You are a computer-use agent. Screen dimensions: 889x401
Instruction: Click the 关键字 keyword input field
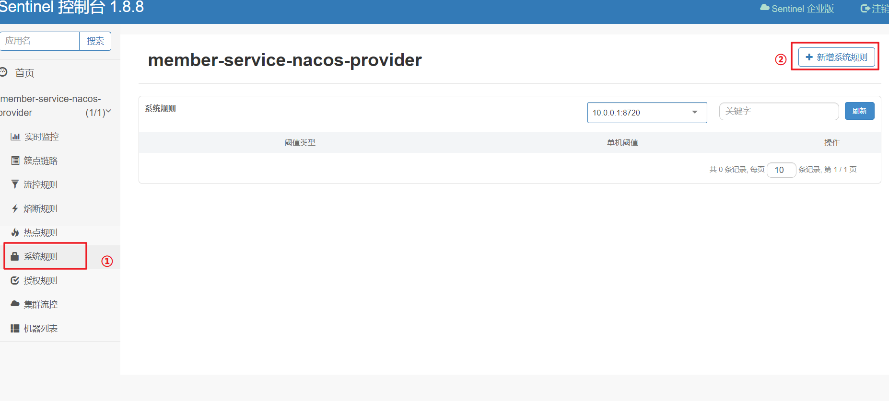(x=778, y=111)
